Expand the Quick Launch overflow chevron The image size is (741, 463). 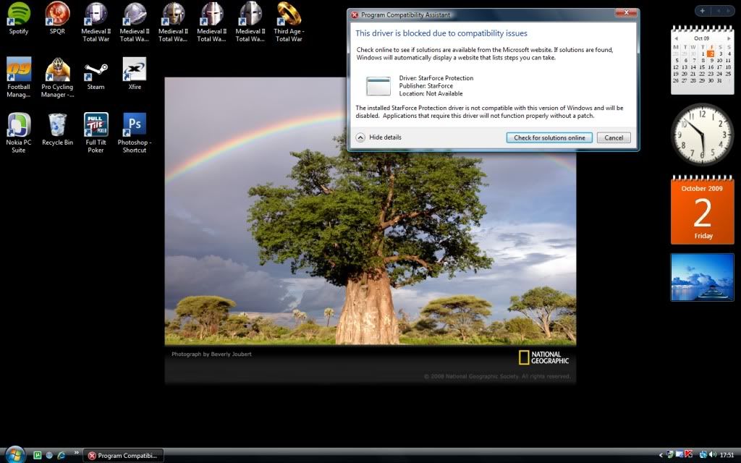75,453
